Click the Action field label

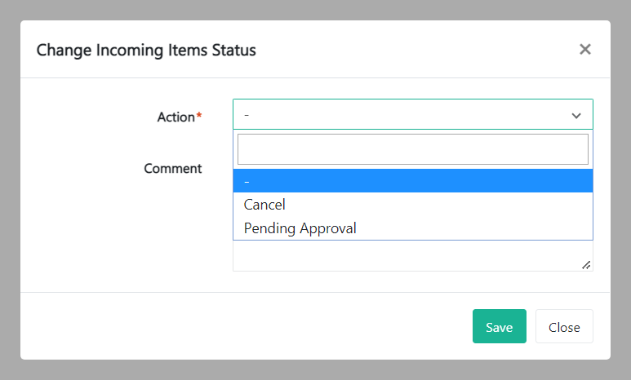pos(176,117)
